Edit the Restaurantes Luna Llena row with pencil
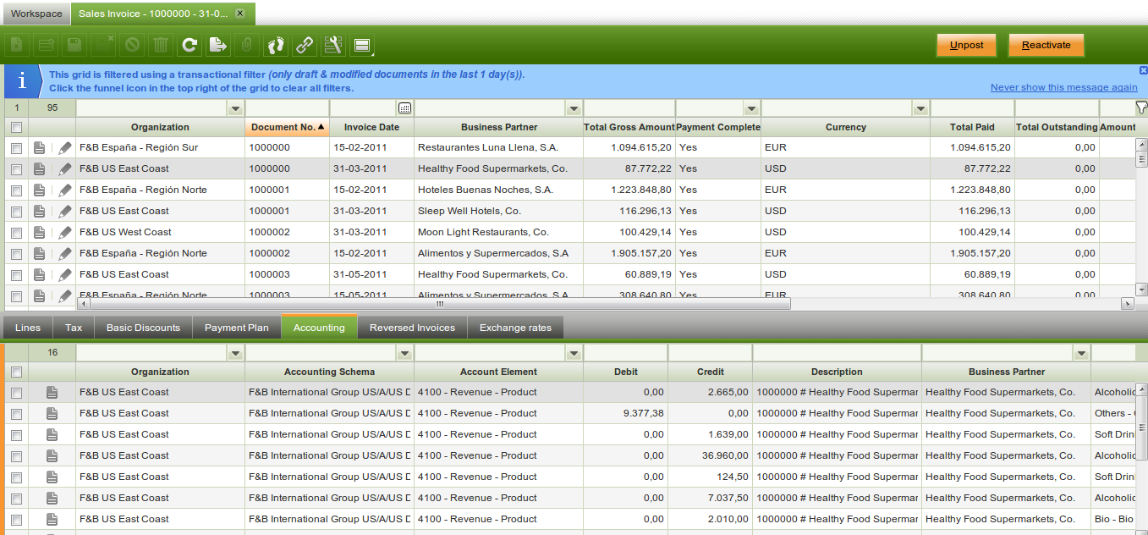Screen dimensions: 1148x535 [65, 147]
